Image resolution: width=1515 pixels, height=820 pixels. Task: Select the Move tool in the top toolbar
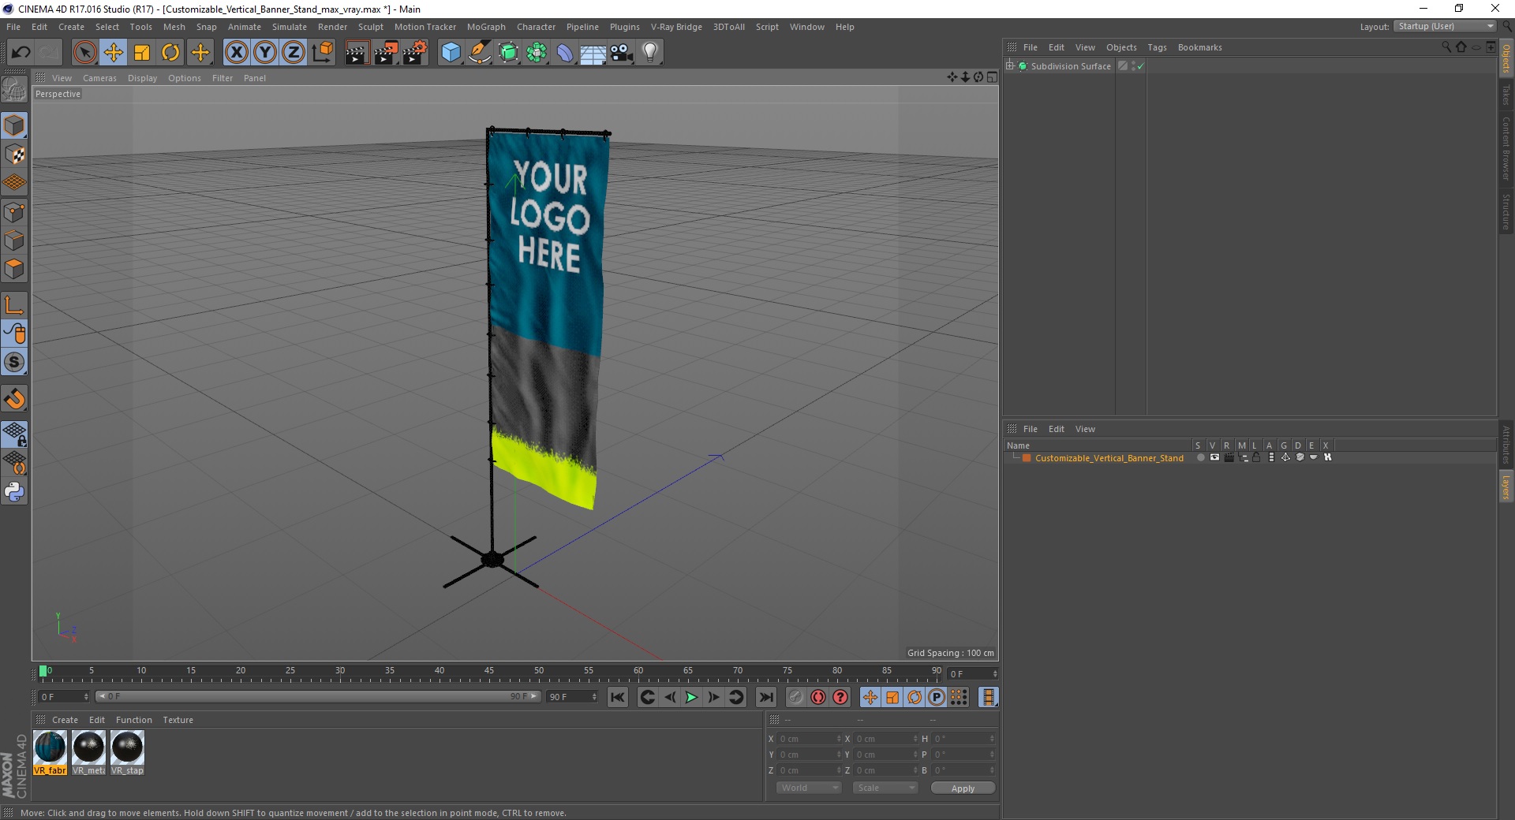pyautogui.click(x=114, y=53)
